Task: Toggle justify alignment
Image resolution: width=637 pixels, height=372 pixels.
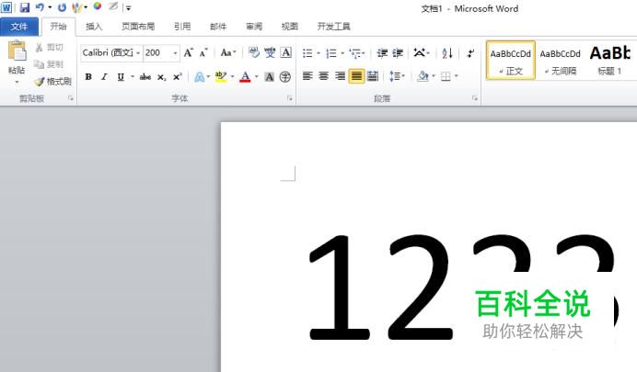Action: 356,76
